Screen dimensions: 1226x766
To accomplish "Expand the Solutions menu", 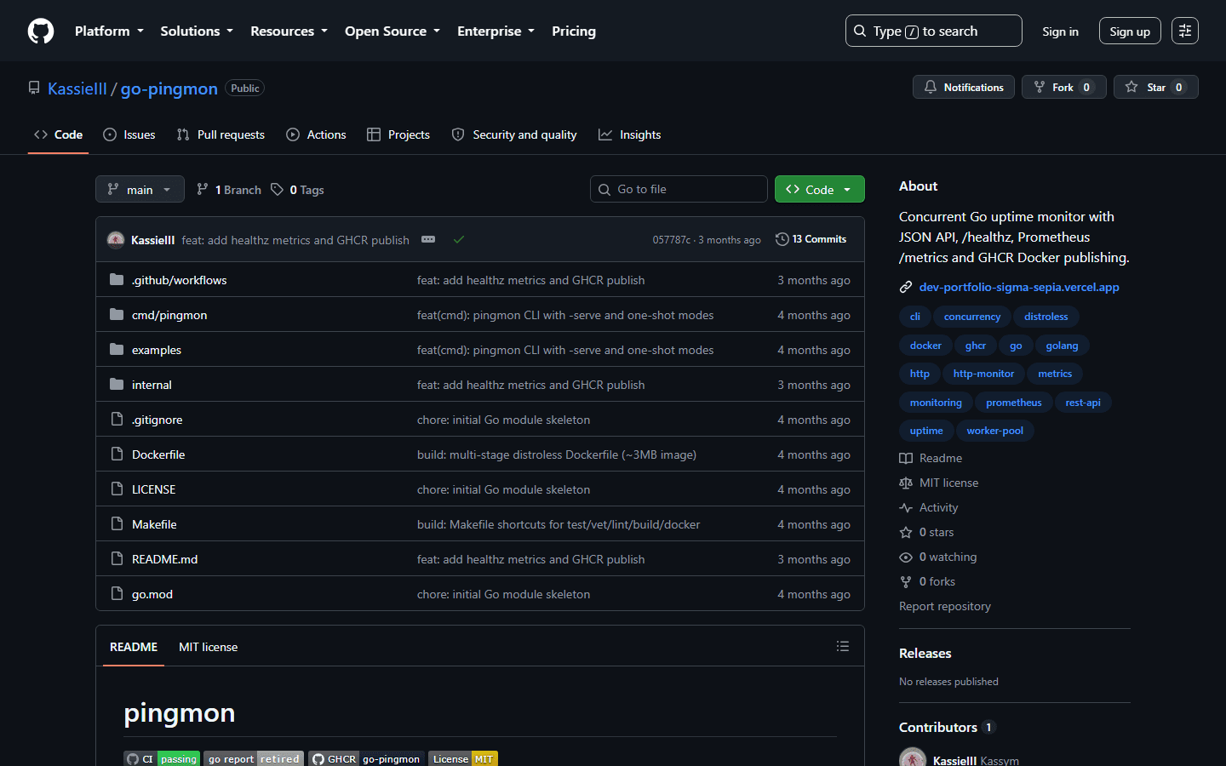I will click(x=197, y=31).
